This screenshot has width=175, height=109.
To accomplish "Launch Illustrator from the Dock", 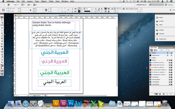I will coord(56,103).
